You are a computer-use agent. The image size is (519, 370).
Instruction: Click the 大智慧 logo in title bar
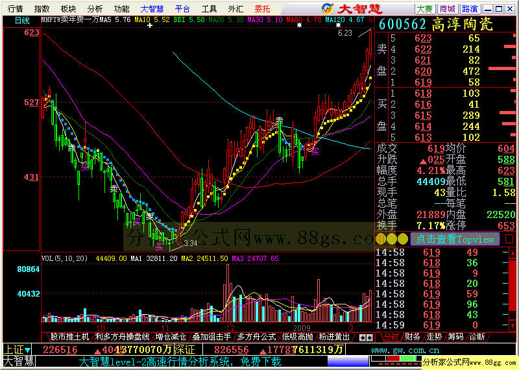352,8
